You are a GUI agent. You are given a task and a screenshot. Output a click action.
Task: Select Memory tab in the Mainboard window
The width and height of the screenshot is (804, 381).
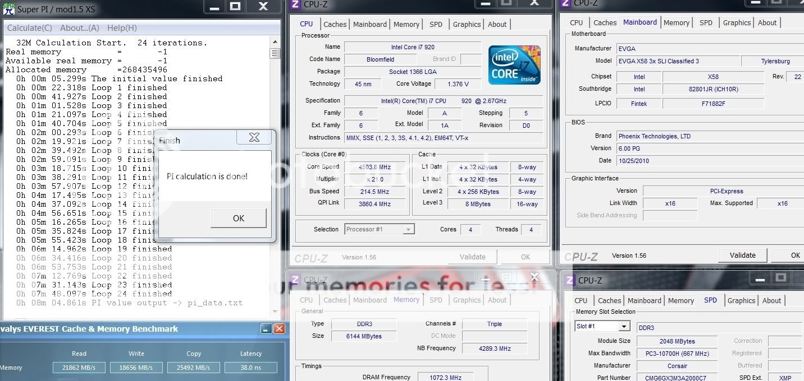[676, 22]
